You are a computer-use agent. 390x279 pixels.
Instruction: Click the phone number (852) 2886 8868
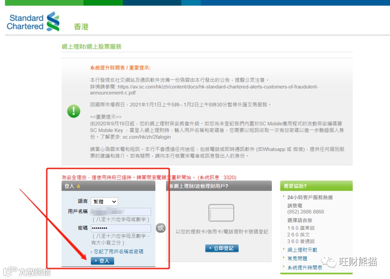tap(306, 212)
